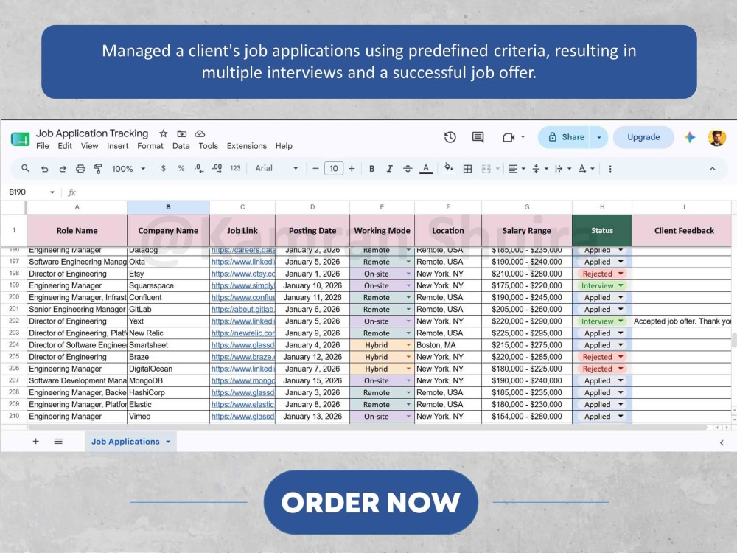
Task: Click the Move to folder icon
Action: (182, 133)
